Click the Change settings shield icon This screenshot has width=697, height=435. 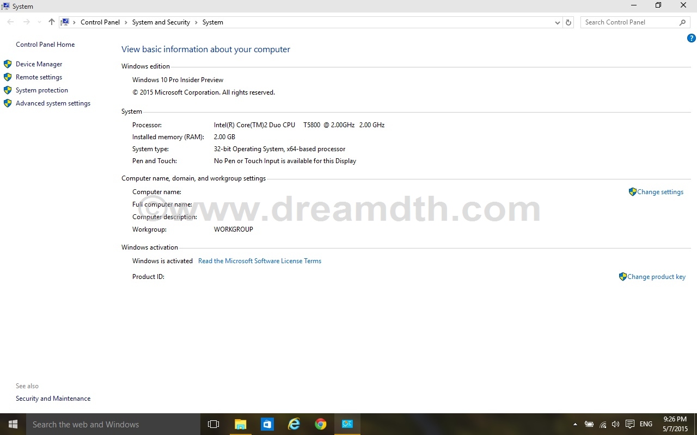point(632,192)
